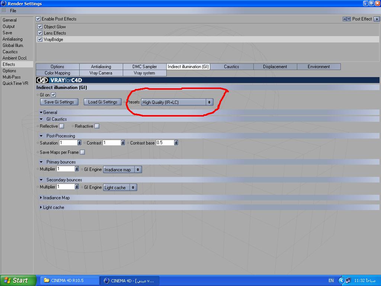Enable Reflective GI caustics
The image size is (381, 286).
click(62, 126)
